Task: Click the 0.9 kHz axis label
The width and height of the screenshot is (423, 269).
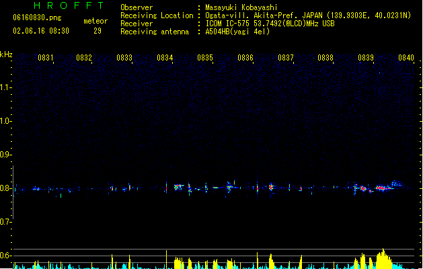Action: click(x=5, y=155)
